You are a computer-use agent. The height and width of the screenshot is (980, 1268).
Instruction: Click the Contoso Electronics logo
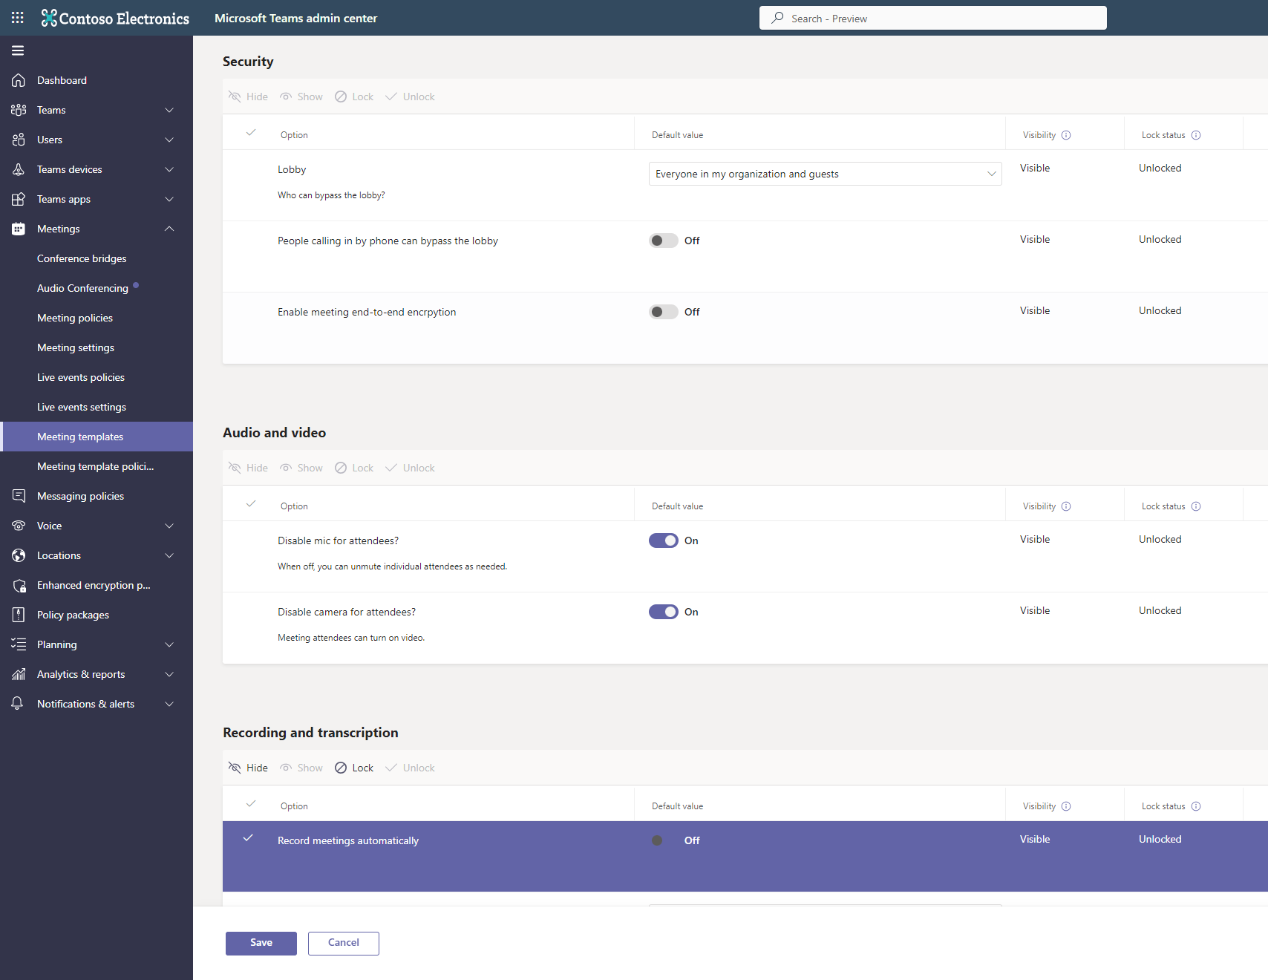pos(115,18)
